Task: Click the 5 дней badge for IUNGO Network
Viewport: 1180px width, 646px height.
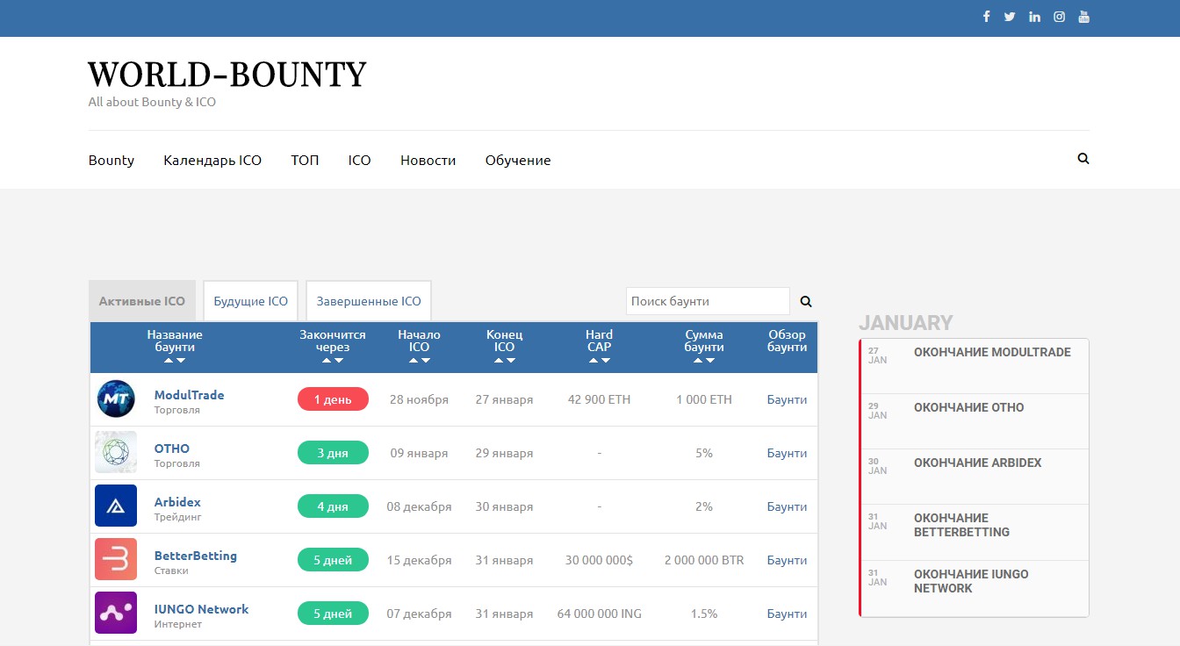Action: pyautogui.click(x=333, y=614)
